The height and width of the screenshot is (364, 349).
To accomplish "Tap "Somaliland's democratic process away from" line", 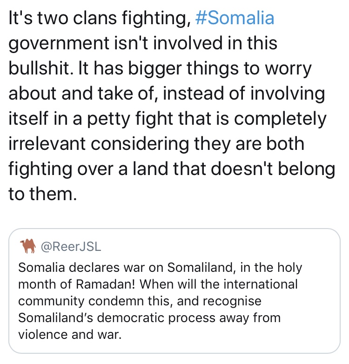I will point(149,318).
